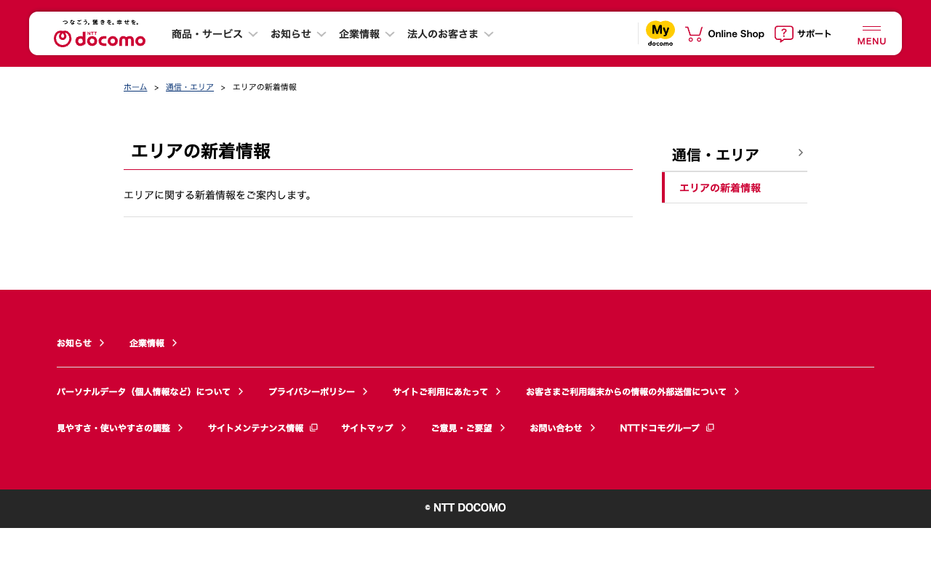Click the エリアの新着情報 page heading
Image resolution: width=931 pixels, height=581 pixels.
tap(201, 151)
